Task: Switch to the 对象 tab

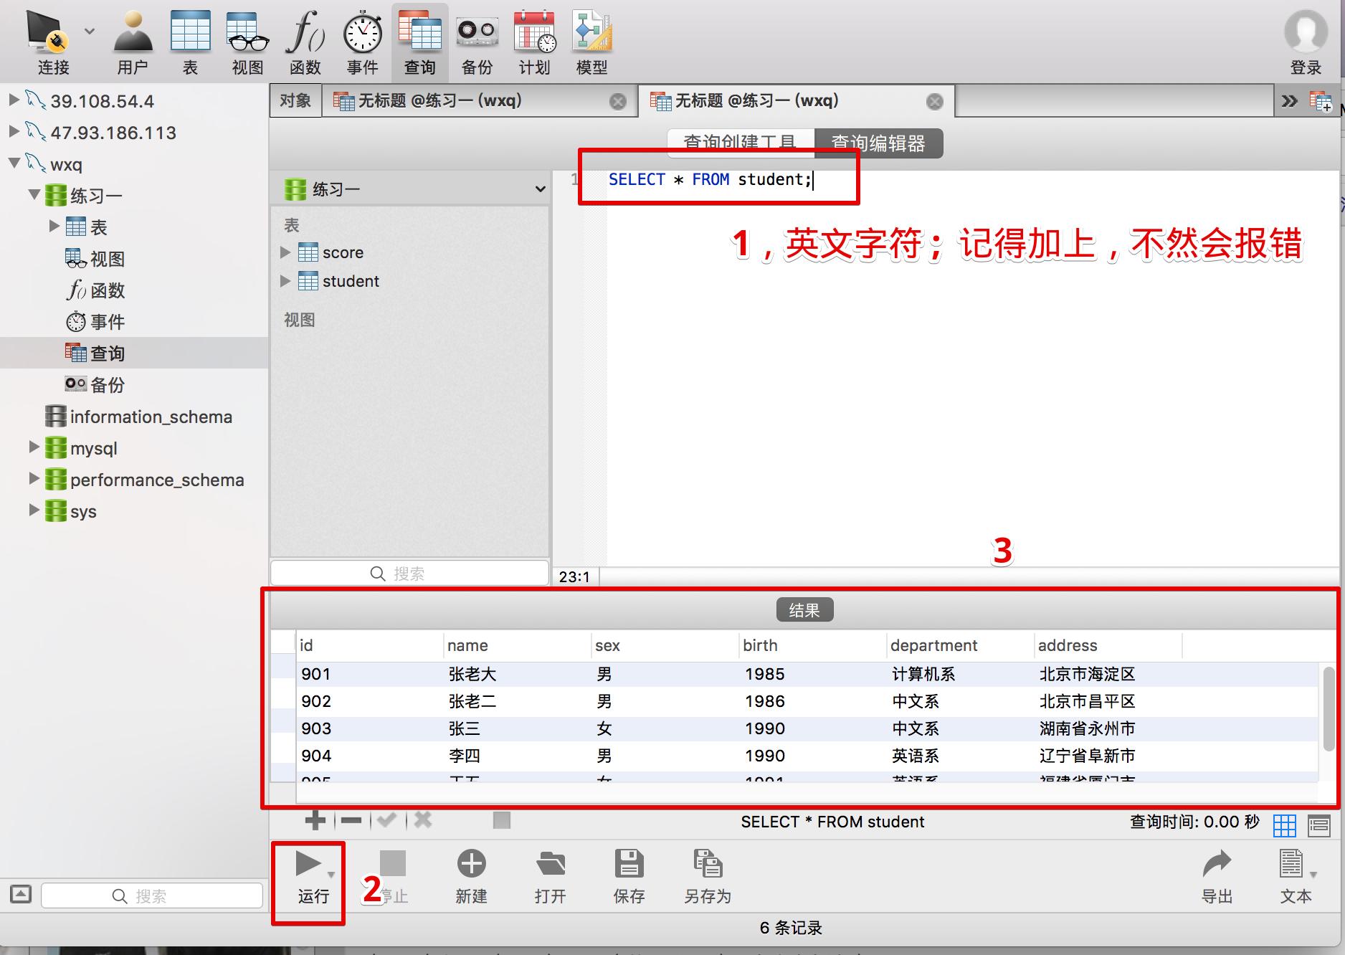Action: click(x=295, y=100)
